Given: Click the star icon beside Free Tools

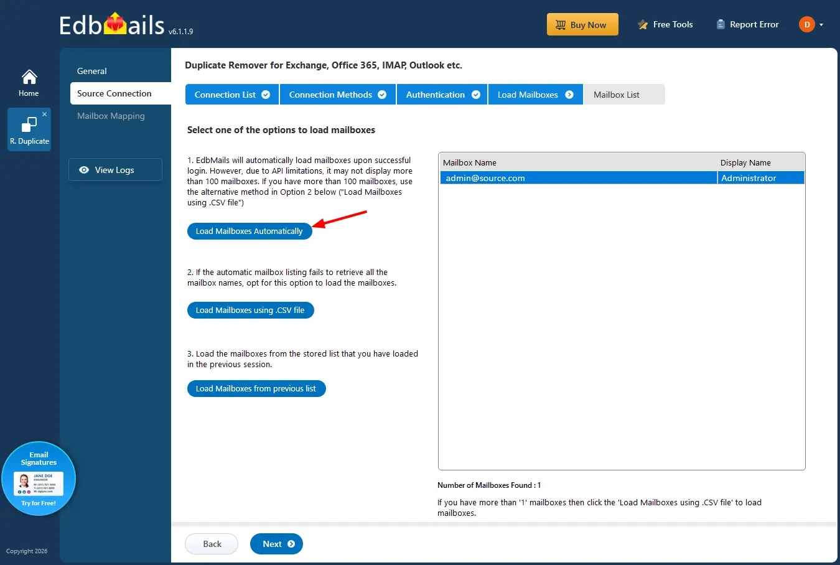Looking at the screenshot, I should pos(643,25).
